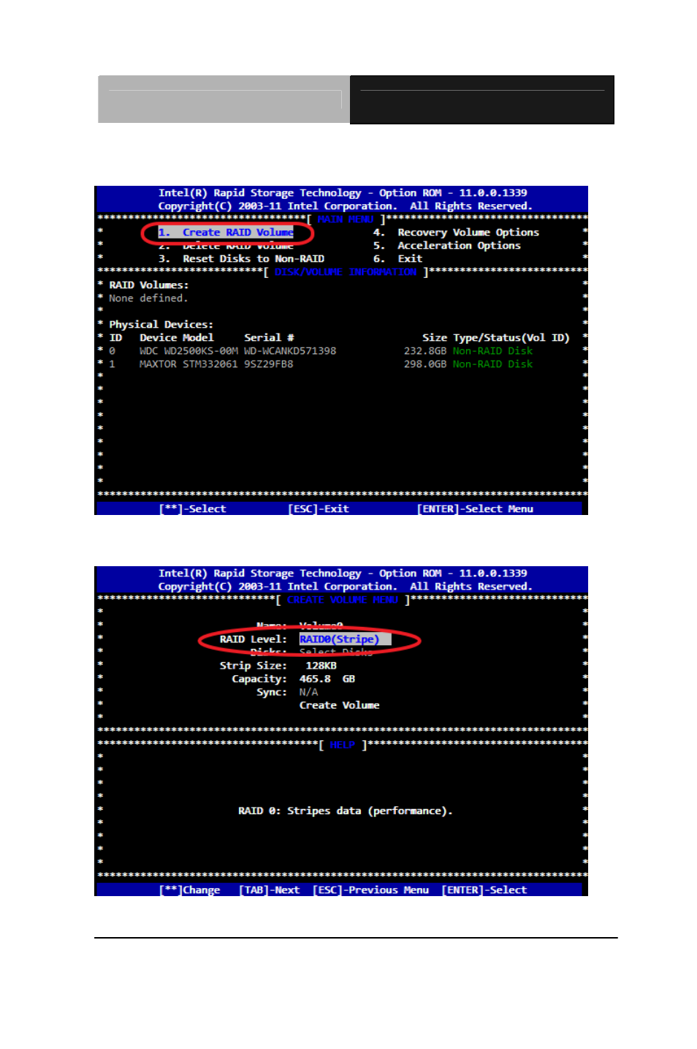Screen dimensions: 697x1049
Task: Click the [ENTER]-Select Menu footer hint
Action: point(475,509)
